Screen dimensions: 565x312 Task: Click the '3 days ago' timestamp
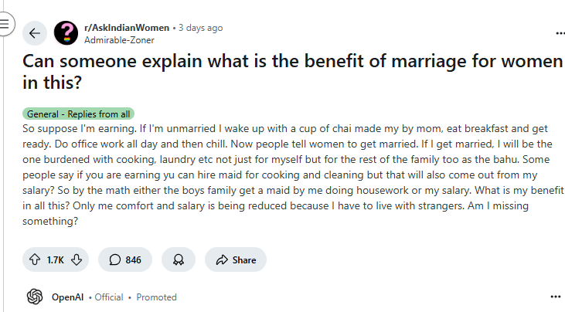point(200,28)
